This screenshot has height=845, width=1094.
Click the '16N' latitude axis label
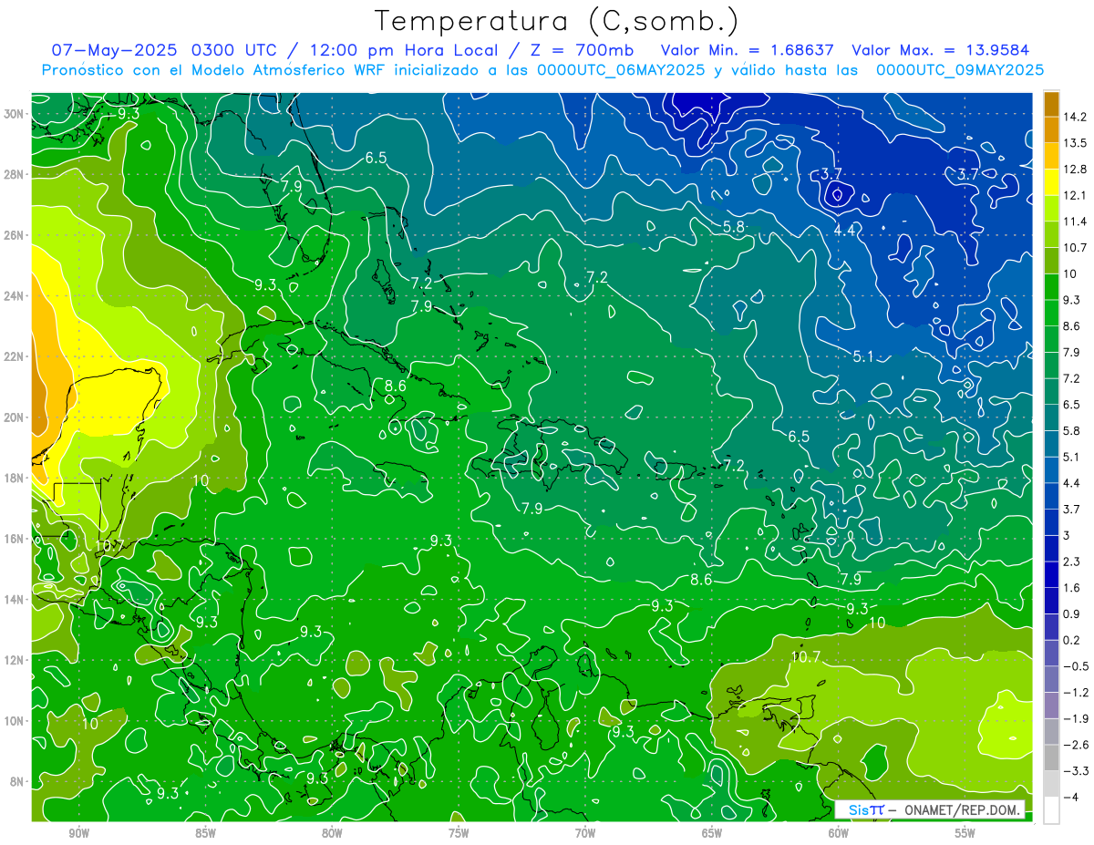click(x=15, y=539)
